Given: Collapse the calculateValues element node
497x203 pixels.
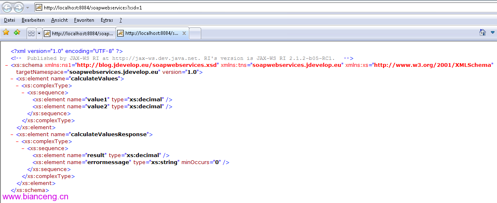Looking at the screenshot, I should pyautogui.click(x=13, y=79).
